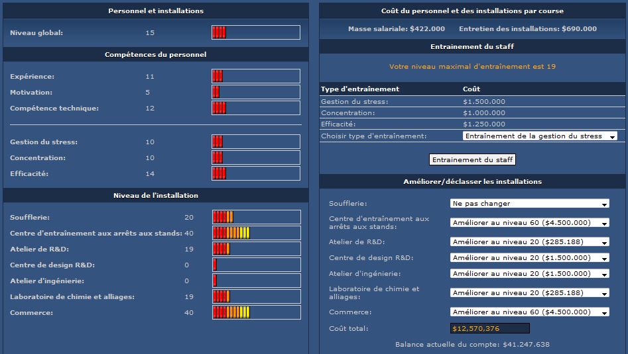Click the Concentration cost $1.000.000

(484, 112)
